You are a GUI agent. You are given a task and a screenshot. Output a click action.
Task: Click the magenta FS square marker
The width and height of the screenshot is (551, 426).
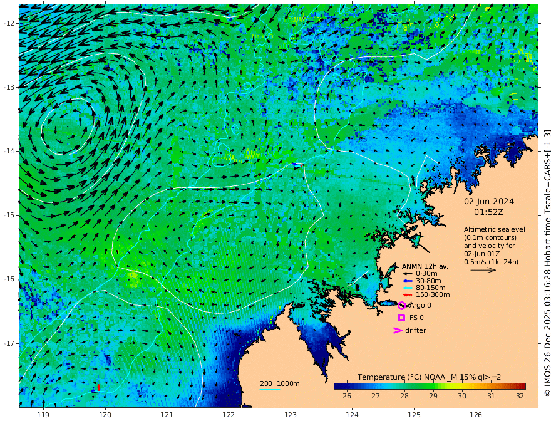coord(401,318)
